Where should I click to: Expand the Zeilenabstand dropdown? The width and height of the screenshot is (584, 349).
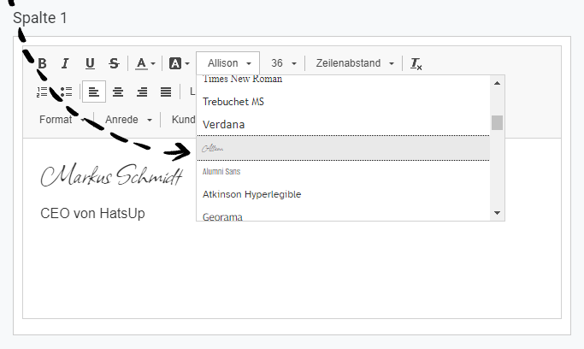tap(355, 63)
